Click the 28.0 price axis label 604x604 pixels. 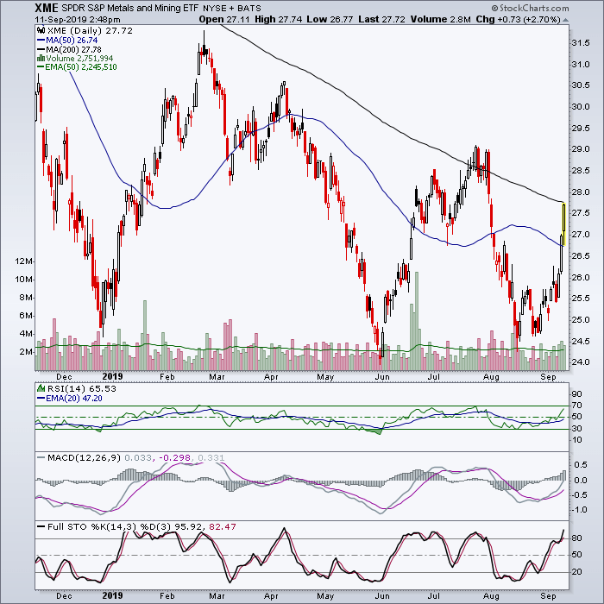(x=581, y=192)
